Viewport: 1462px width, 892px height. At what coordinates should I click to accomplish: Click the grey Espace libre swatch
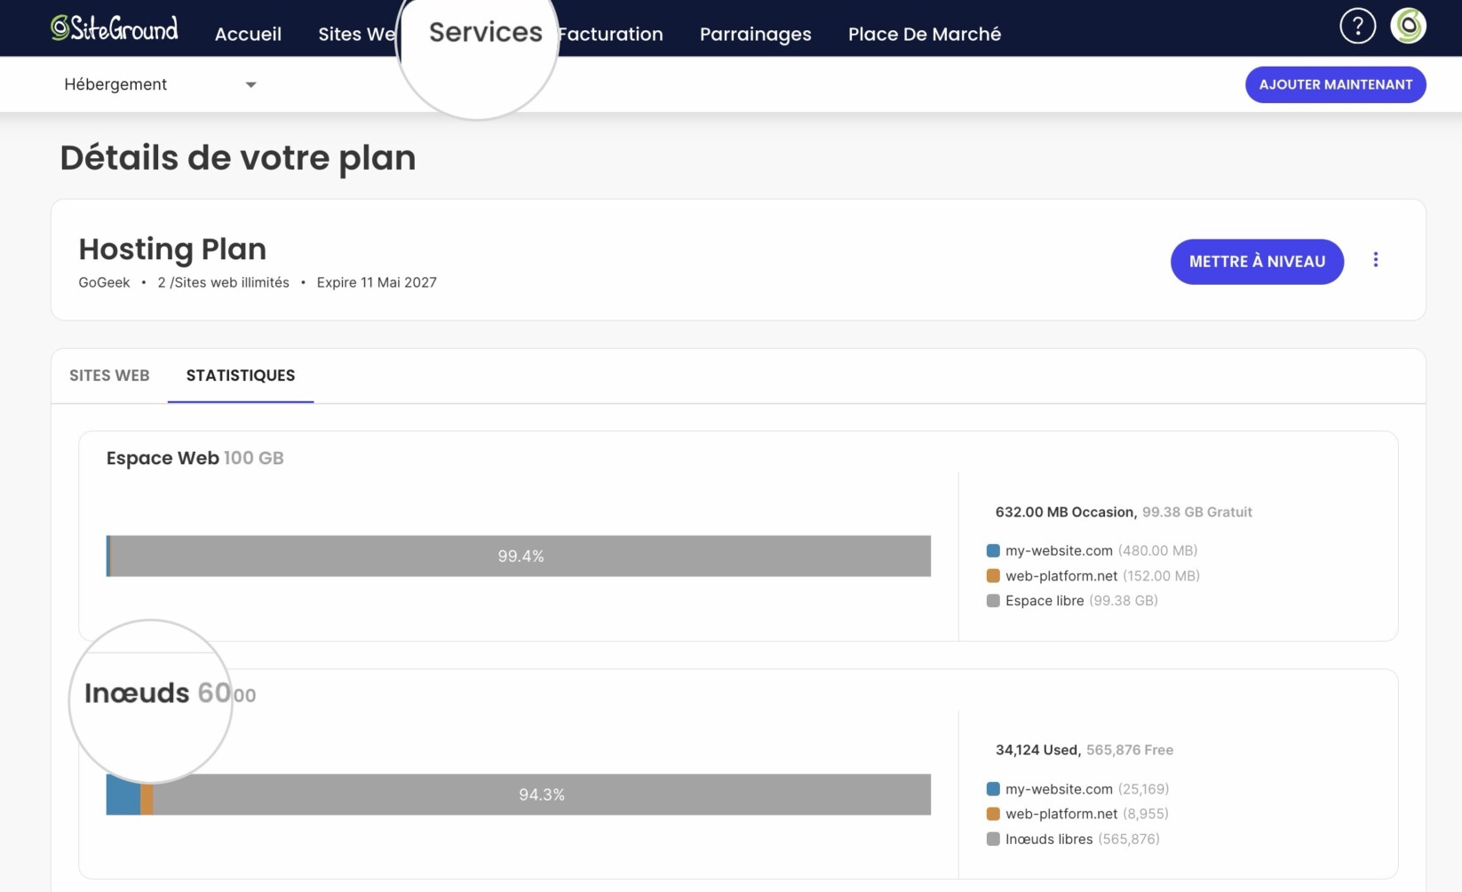click(x=993, y=601)
